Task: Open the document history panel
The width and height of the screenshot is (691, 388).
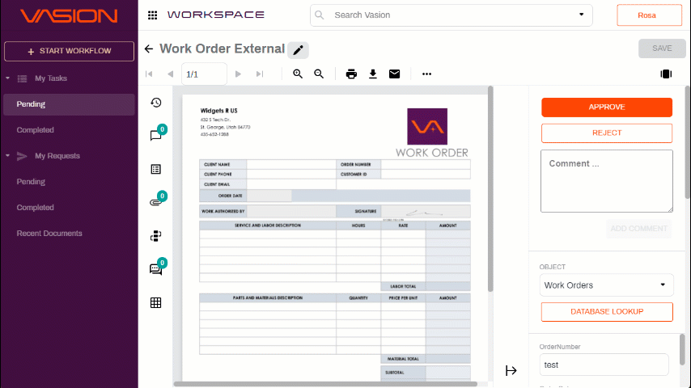Action: [156, 103]
